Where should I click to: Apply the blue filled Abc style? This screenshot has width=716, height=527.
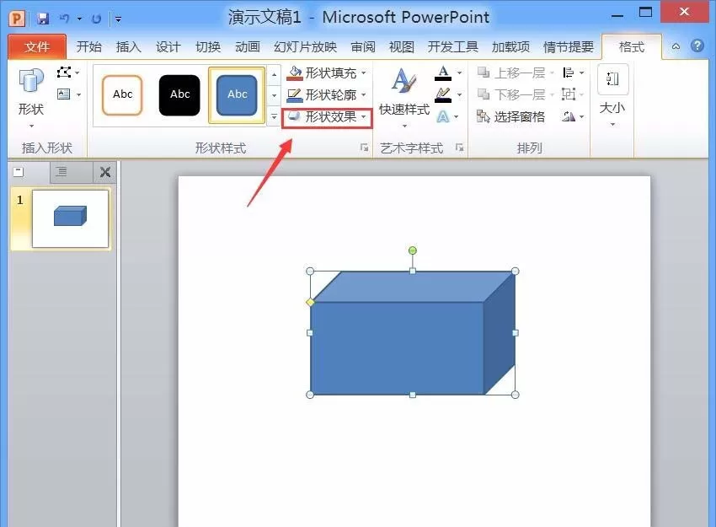click(237, 95)
